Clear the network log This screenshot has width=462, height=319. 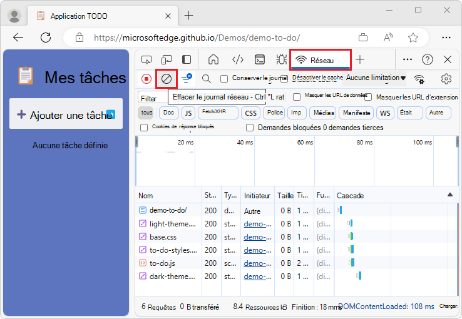coord(166,79)
